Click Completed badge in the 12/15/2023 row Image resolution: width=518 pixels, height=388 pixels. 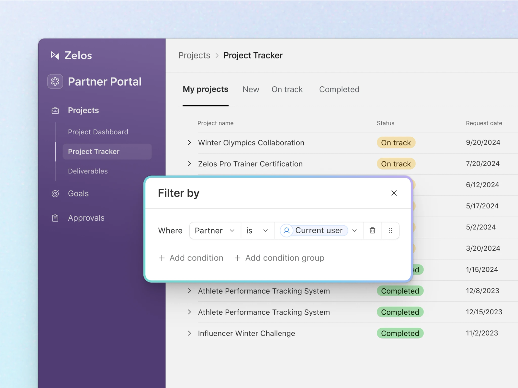click(x=400, y=312)
